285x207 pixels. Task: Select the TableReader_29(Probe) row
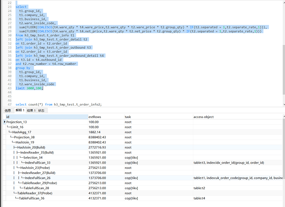coord(143,183)
